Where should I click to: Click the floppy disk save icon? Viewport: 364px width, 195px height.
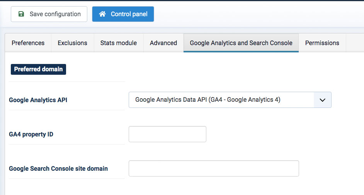[x=21, y=14]
